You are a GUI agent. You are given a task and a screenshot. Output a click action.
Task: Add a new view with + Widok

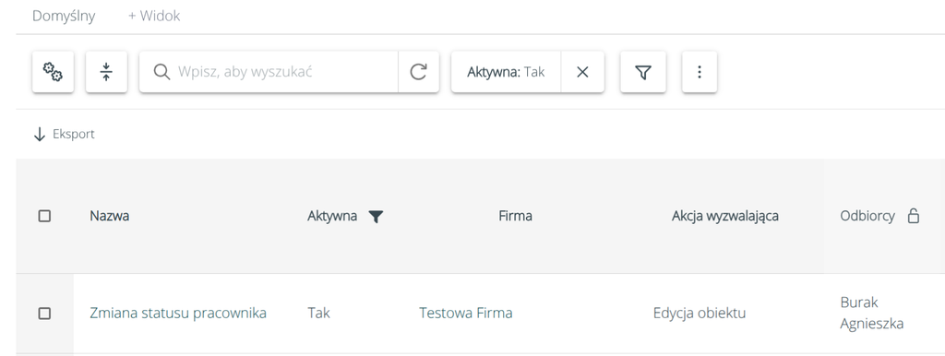(x=154, y=16)
